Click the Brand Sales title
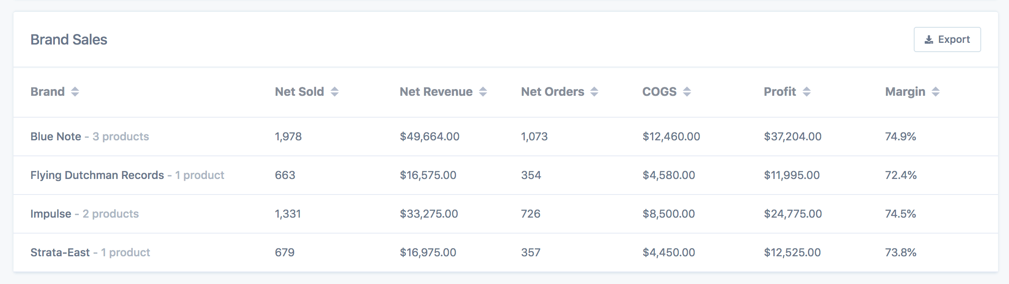Viewport: 1009px width, 284px height. [69, 39]
